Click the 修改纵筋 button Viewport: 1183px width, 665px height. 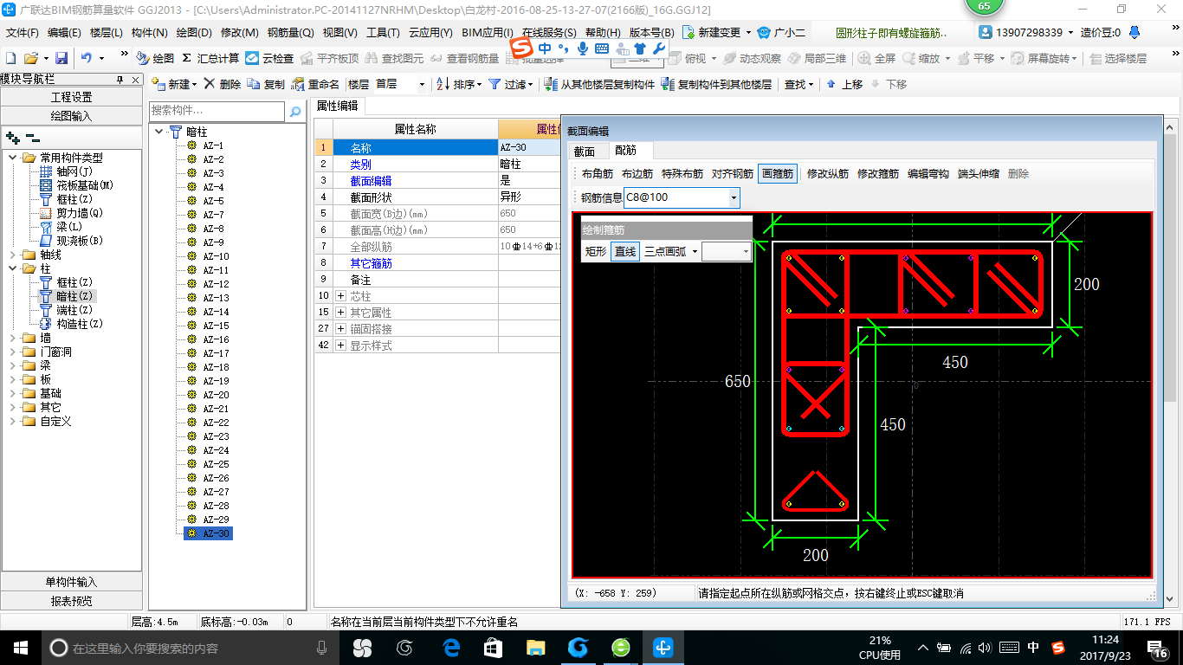[828, 173]
